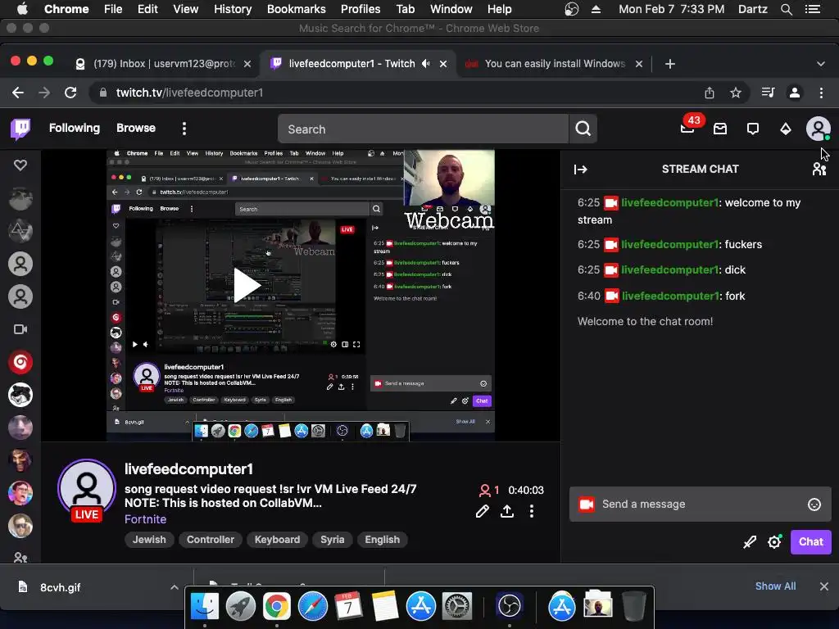Open the Chrome profile icon
Image resolution: width=839 pixels, height=629 pixels.
click(x=795, y=93)
